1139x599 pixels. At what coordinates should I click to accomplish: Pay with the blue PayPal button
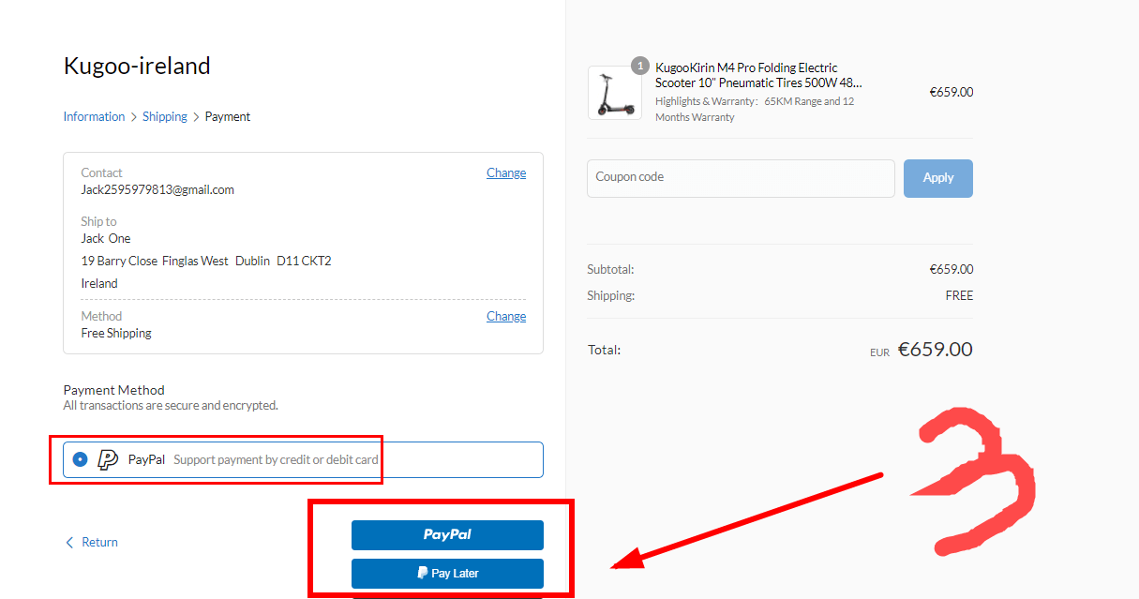pyautogui.click(x=447, y=534)
